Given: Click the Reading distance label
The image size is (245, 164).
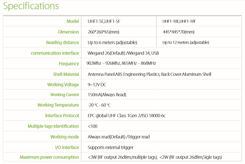Looking at the screenshot, I should click(62, 42).
